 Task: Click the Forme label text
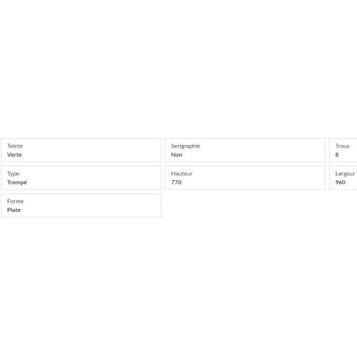pos(16,201)
